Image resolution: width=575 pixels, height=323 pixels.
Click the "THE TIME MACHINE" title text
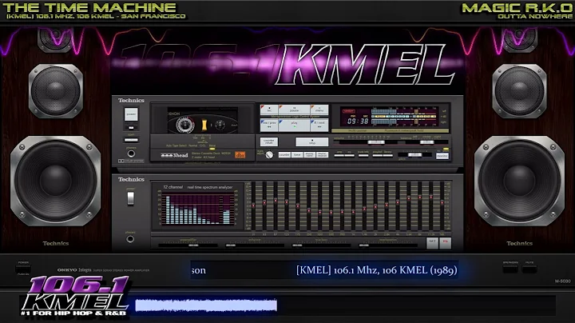89,7
